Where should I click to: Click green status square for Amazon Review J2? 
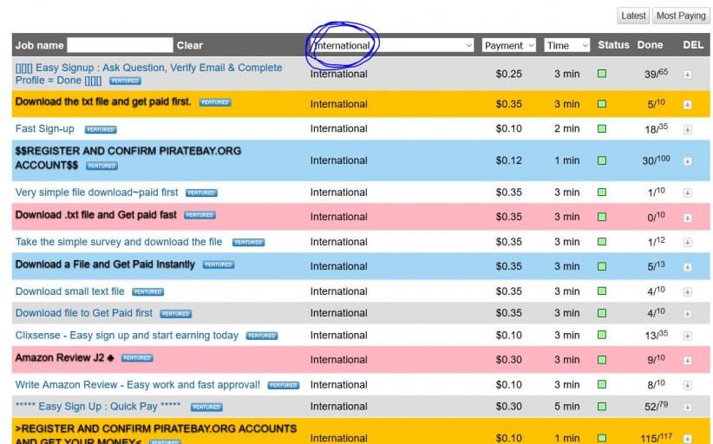[602, 359]
